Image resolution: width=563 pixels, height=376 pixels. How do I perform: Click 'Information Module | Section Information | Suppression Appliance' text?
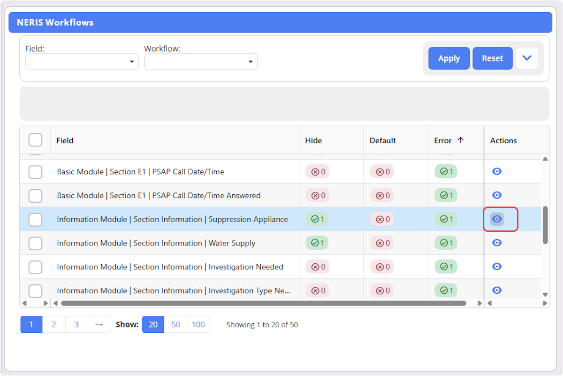pos(173,219)
